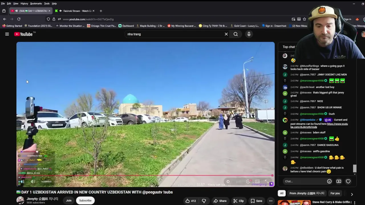The image size is (365, 205).
Task: Open 'Monitor the Situation' bookmark
Action: click(70, 26)
